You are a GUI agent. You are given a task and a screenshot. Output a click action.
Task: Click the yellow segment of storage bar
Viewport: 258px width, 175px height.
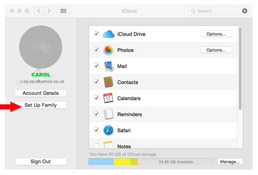coord(122,162)
